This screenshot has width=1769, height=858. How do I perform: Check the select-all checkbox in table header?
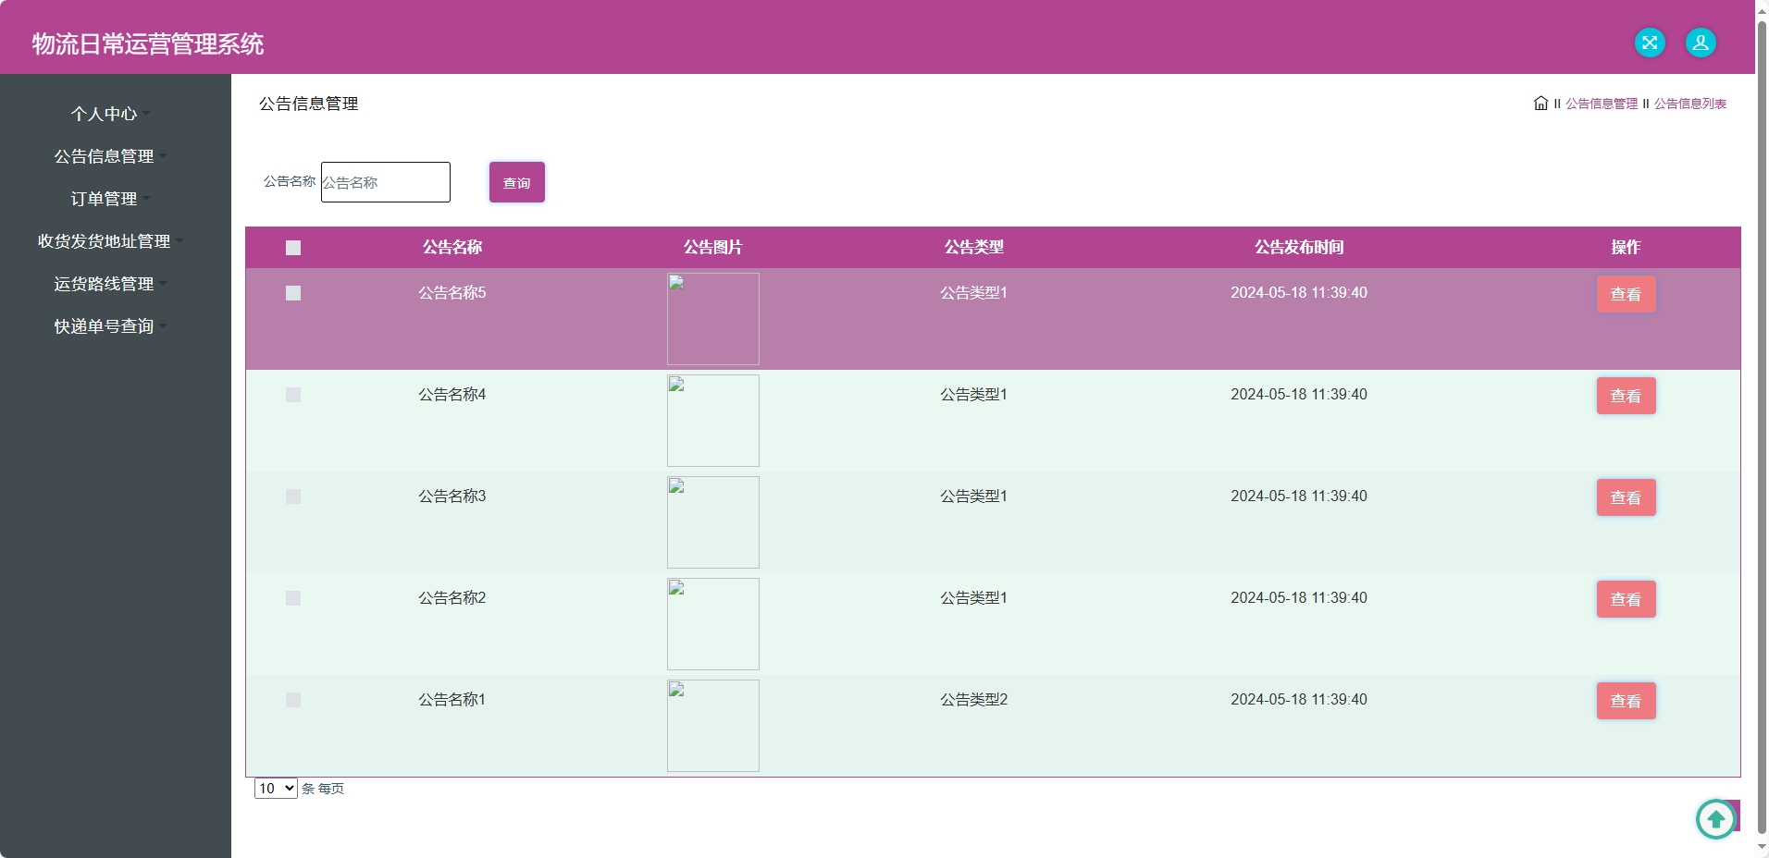tap(293, 248)
